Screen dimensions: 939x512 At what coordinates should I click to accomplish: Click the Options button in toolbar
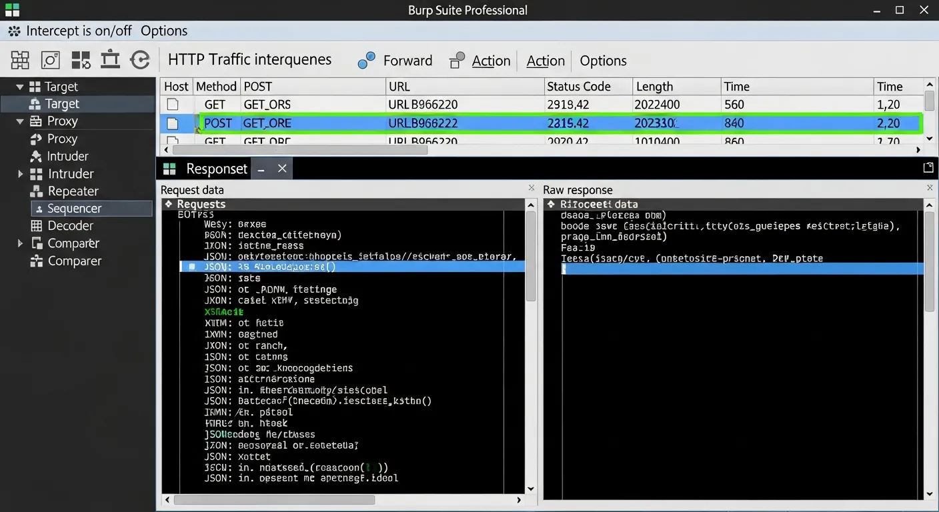(x=603, y=61)
